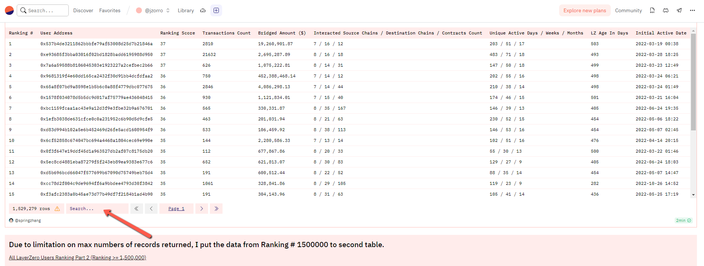Open the three-dot more options menu
Image resolution: width=704 pixels, height=266 pixels.
click(692, 10)
